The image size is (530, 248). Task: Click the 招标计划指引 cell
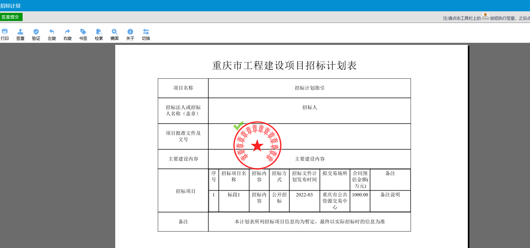pyautogui.click(x=310, y=88)
